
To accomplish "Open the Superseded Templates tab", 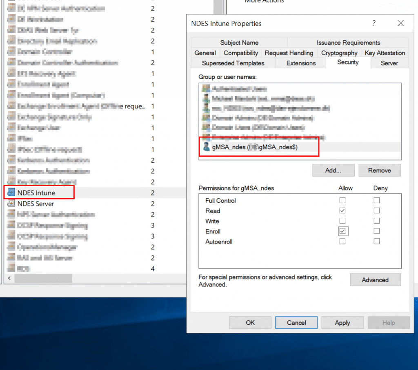I will point(233,63).
